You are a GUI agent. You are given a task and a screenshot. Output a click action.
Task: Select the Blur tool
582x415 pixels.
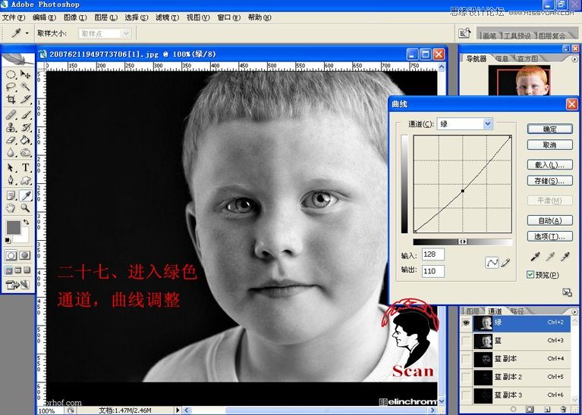(x=11, y=152)
